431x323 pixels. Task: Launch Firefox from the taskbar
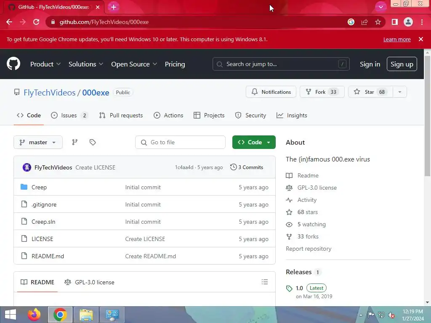(34, 315)
